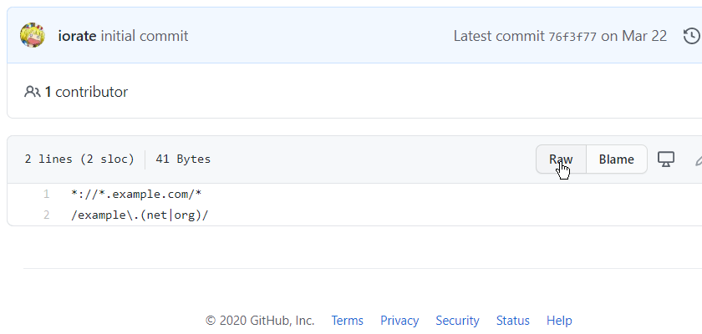702x334 pixels.
Task: Open file in GitHub Desktop icon
Action: click(666, 159)
